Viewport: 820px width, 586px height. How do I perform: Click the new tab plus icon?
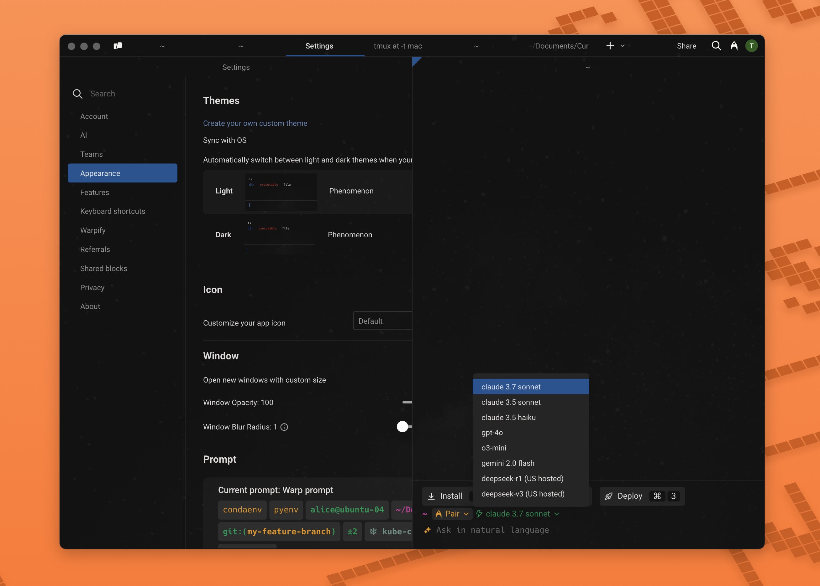pyautogui.click(x=610, y=46)
